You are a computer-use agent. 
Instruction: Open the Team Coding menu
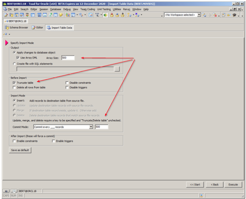tap(88, 9)
